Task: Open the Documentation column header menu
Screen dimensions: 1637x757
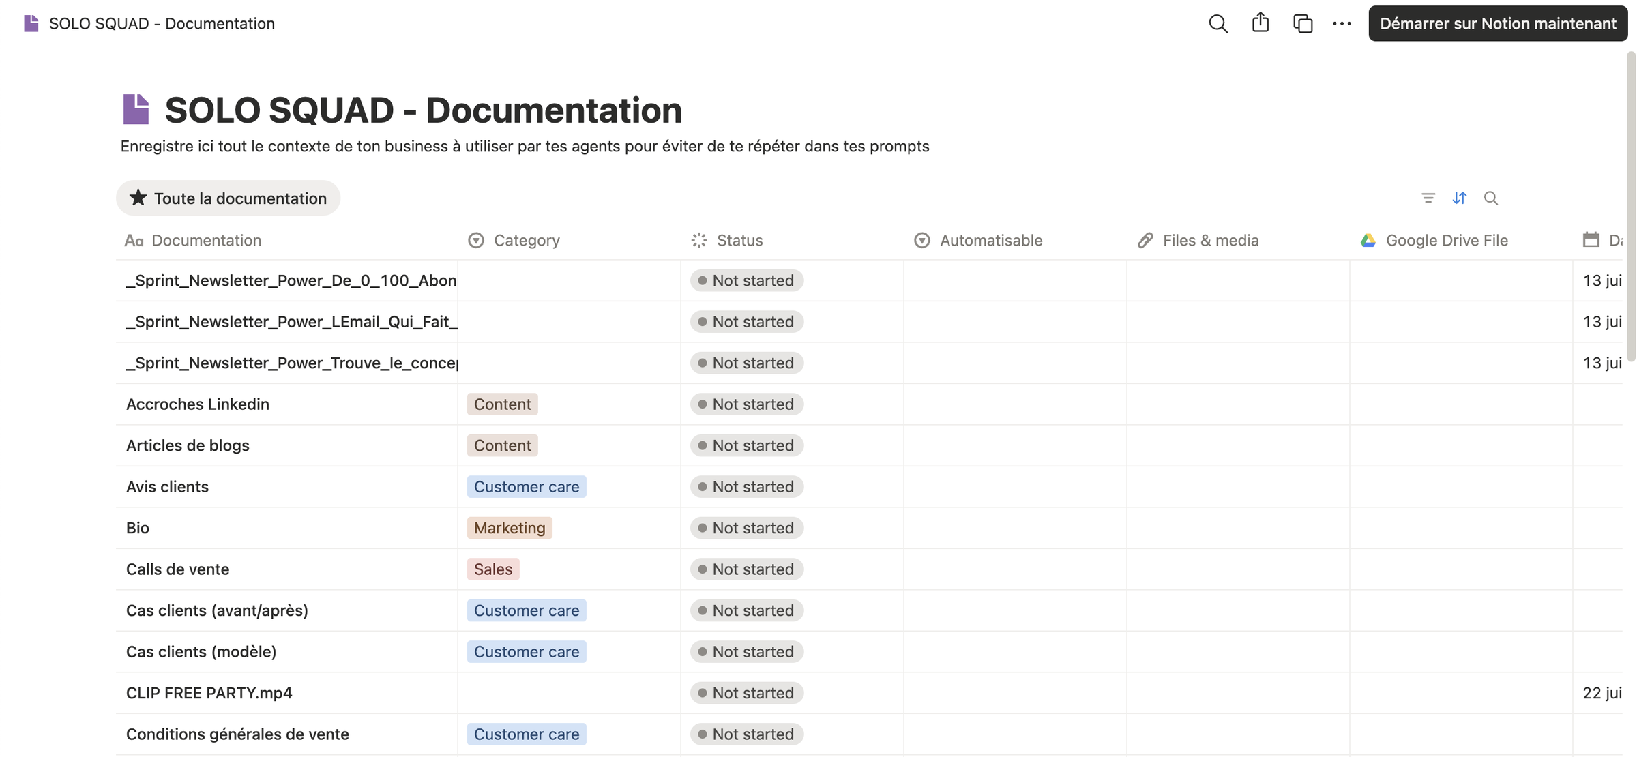Action: 286,240
